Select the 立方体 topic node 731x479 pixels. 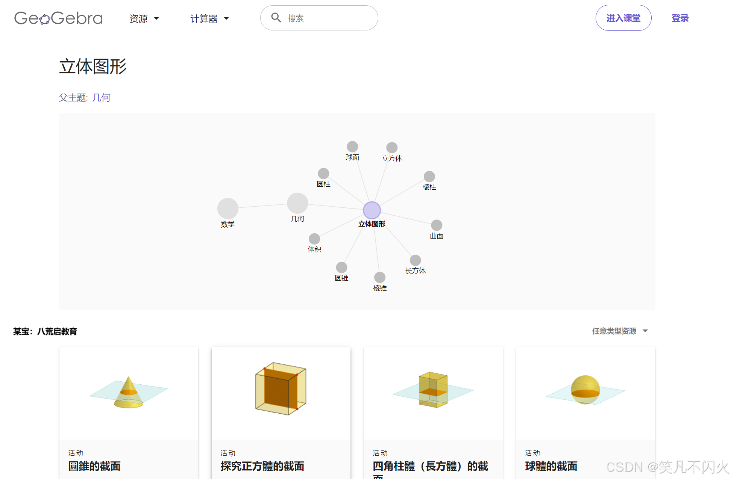392,148
